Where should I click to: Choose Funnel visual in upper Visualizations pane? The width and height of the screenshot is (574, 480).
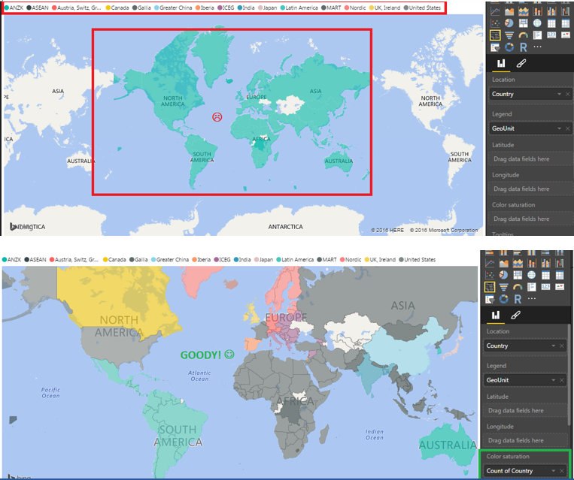pyautogui.click(x=509, y=35)
